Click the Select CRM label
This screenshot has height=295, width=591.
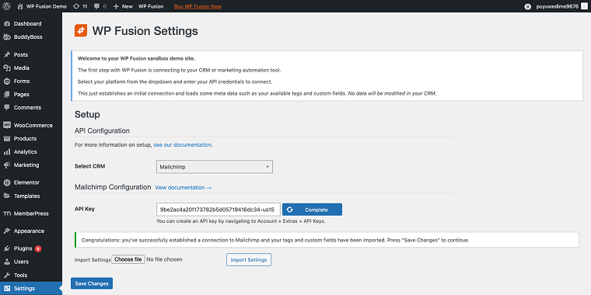pos(90,166)
